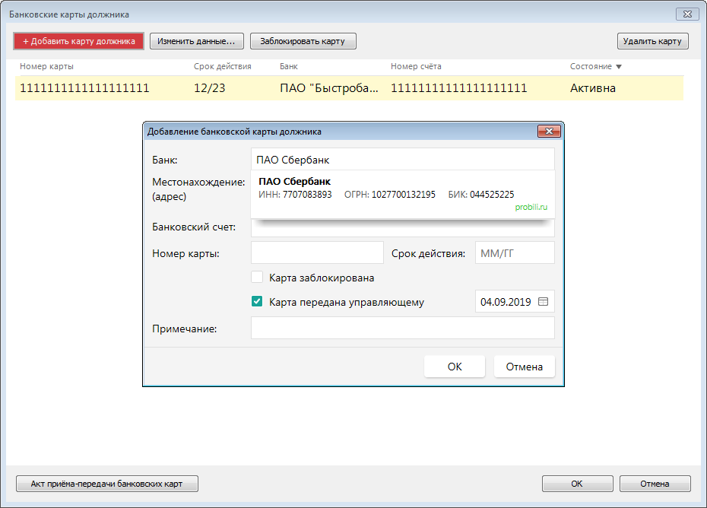Select the card row with status 'Активна'

point(350,88)
